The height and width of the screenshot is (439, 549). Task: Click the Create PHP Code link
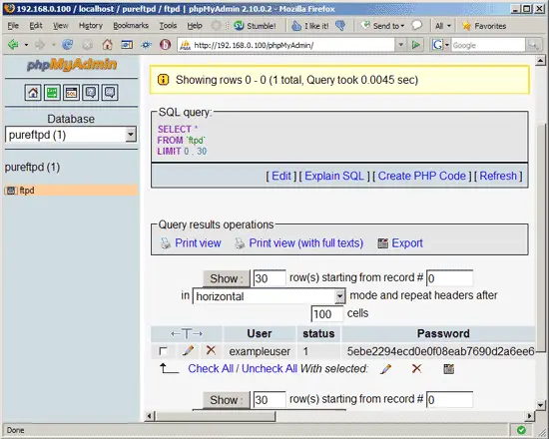421,176
